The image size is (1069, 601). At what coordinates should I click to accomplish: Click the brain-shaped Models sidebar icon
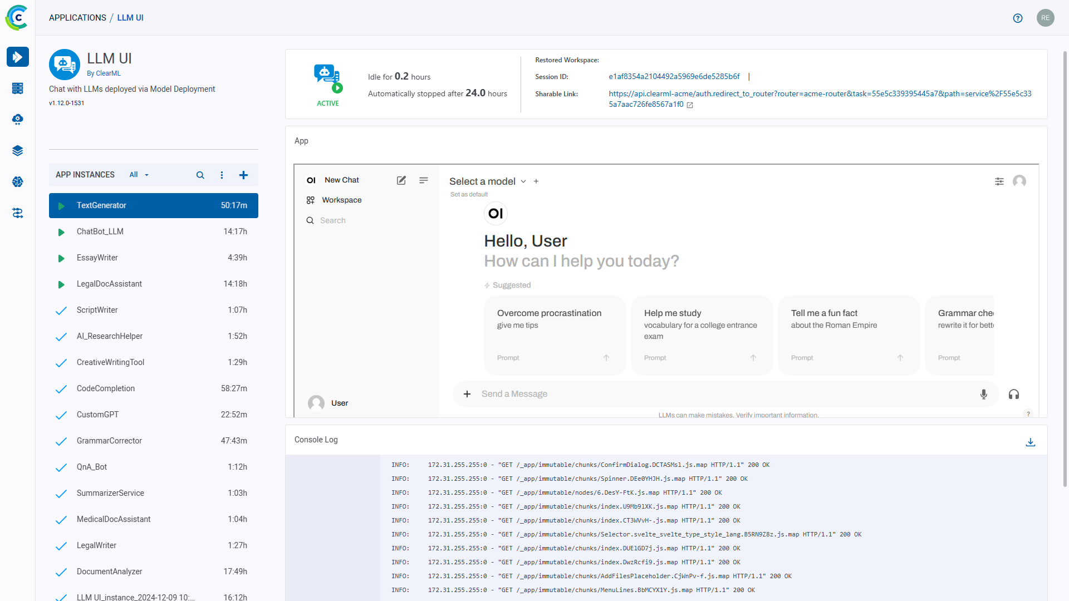coord(18,182)
